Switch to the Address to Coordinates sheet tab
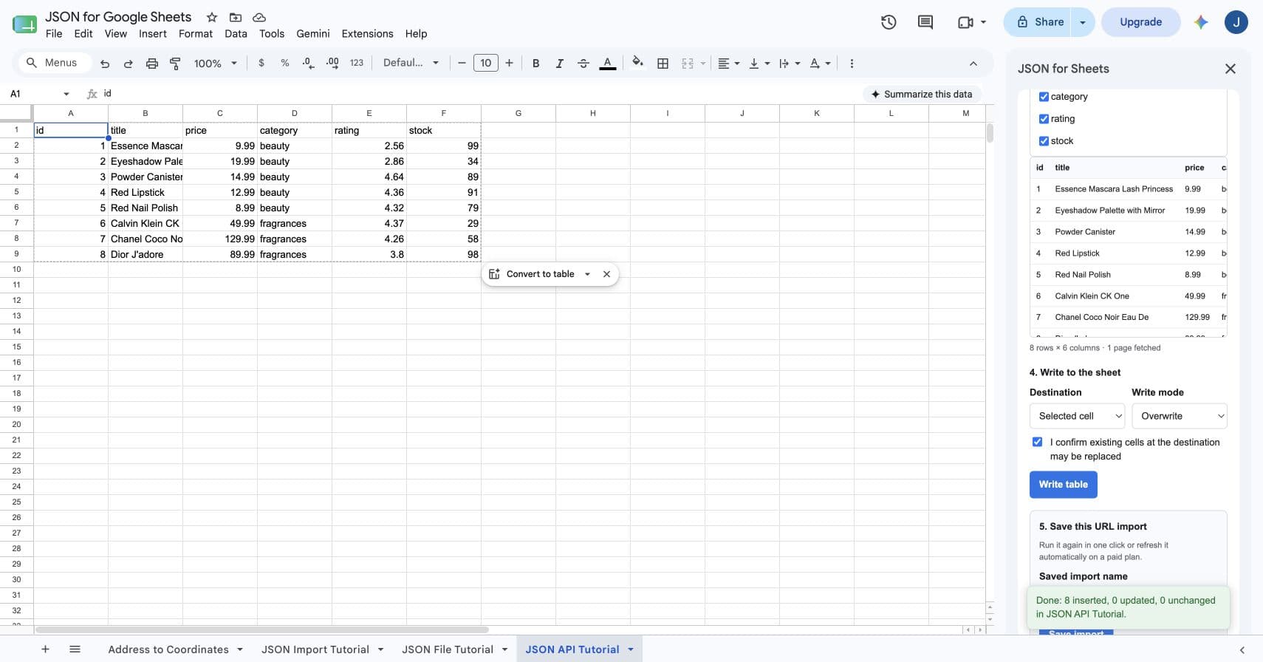Screen dimensions: 1263x662 coord(168,649)
